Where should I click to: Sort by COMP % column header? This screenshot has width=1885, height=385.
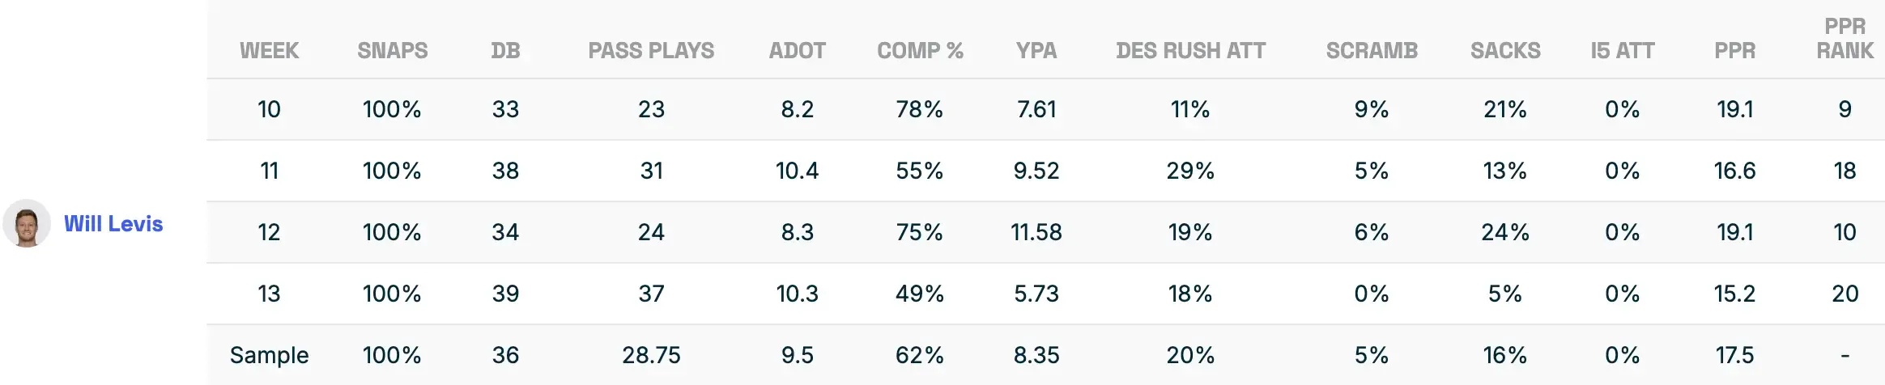(920, 51)
